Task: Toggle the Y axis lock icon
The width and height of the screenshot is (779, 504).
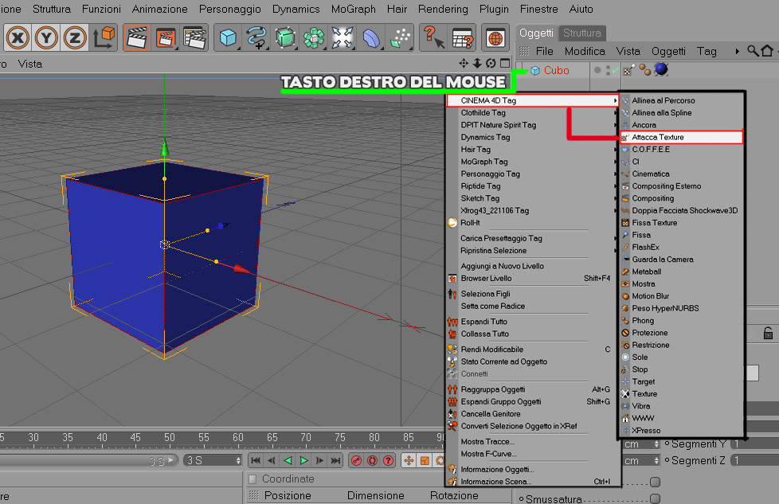Action: [46, 37]
